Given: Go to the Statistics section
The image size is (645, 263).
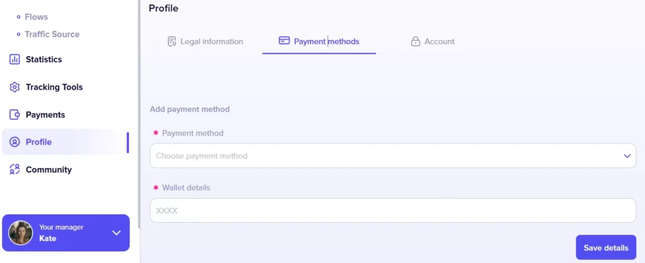Looking at the screenshot, I should pos(43,60).
